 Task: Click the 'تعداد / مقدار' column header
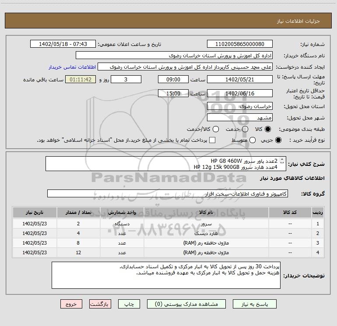pos(78,213)
